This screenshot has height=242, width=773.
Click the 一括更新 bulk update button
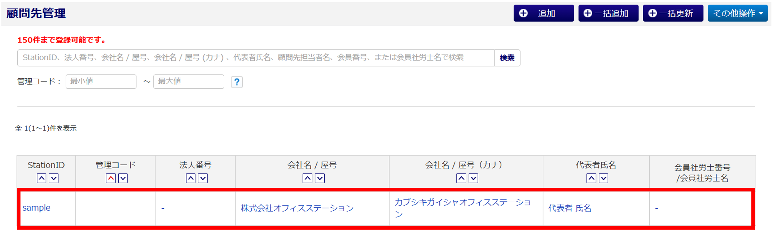tap(673, 13)
